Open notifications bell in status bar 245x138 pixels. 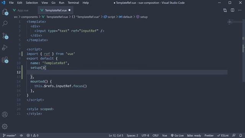pyautogui.click(x=241, y=135)
